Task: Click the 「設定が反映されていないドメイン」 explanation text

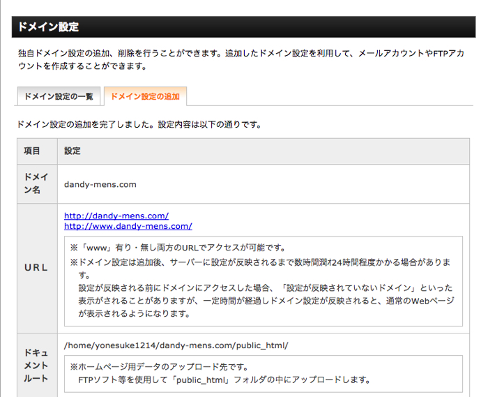Action: (x=265, y=287)
